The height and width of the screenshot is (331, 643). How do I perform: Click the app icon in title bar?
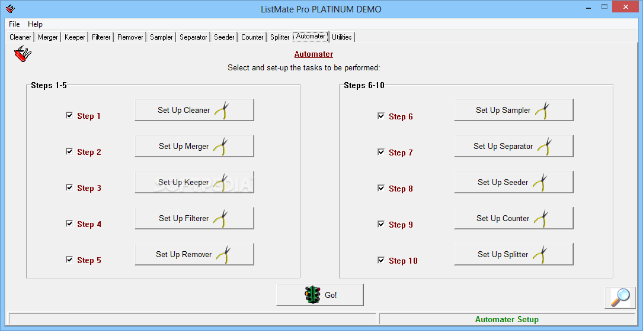10,8
